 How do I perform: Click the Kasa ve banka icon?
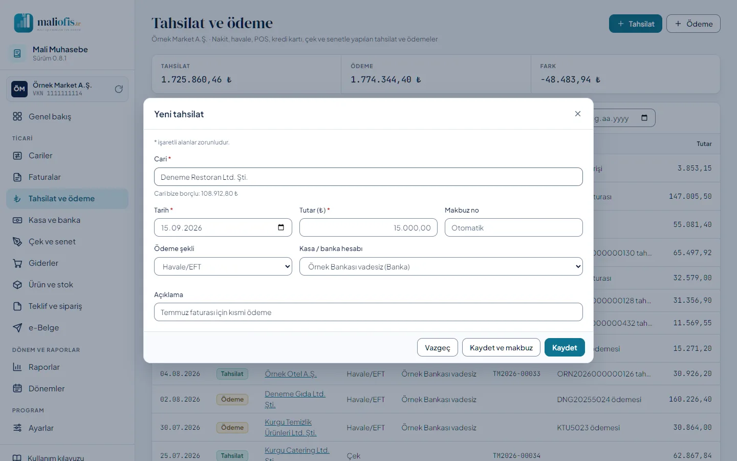(17, 220)
